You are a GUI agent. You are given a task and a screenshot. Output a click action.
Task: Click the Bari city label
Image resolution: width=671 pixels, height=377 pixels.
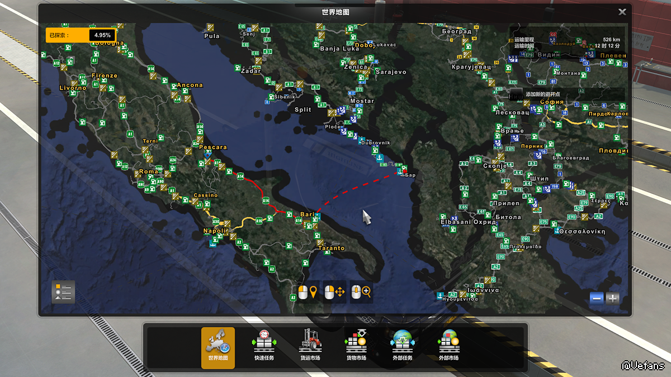pyautogui.click(x=307, y=214)
